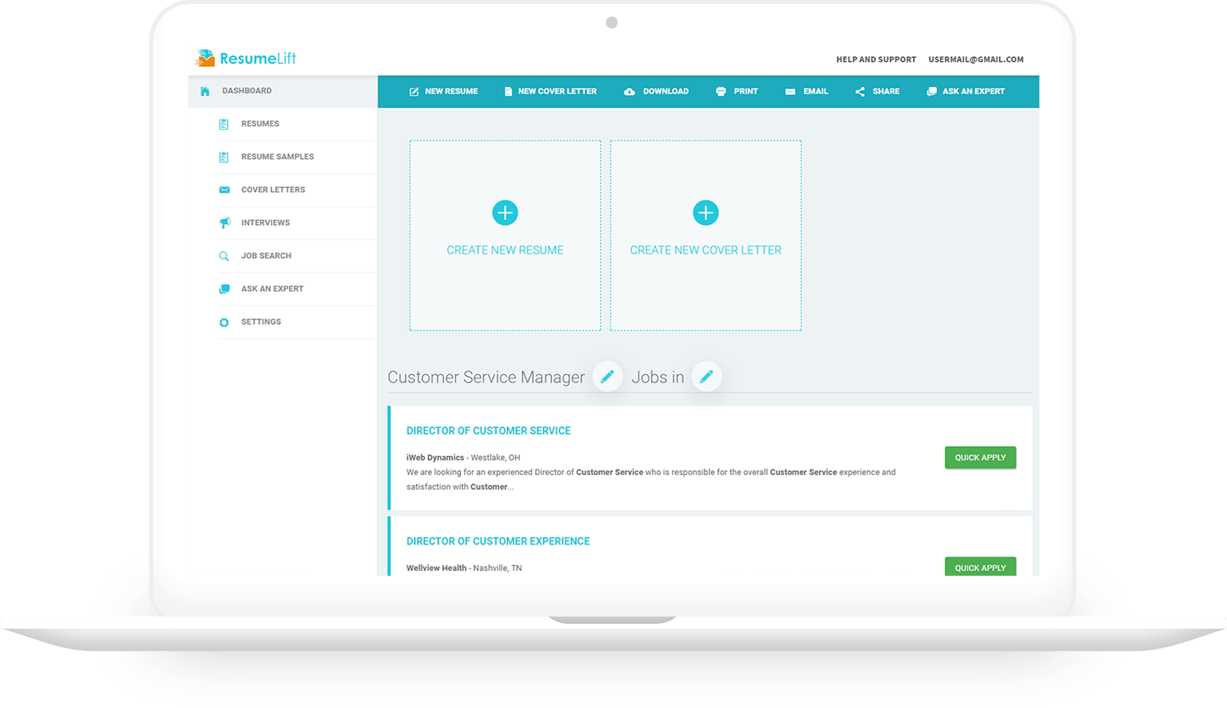Click the Job Search magnifier icon
1227x708 pixels.
(224, 256)
